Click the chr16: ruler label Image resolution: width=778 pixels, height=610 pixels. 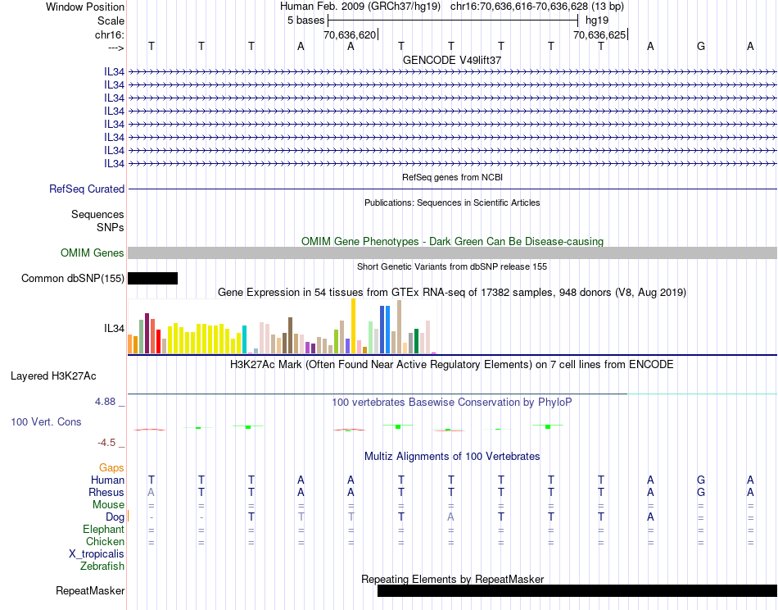[109, 34]
